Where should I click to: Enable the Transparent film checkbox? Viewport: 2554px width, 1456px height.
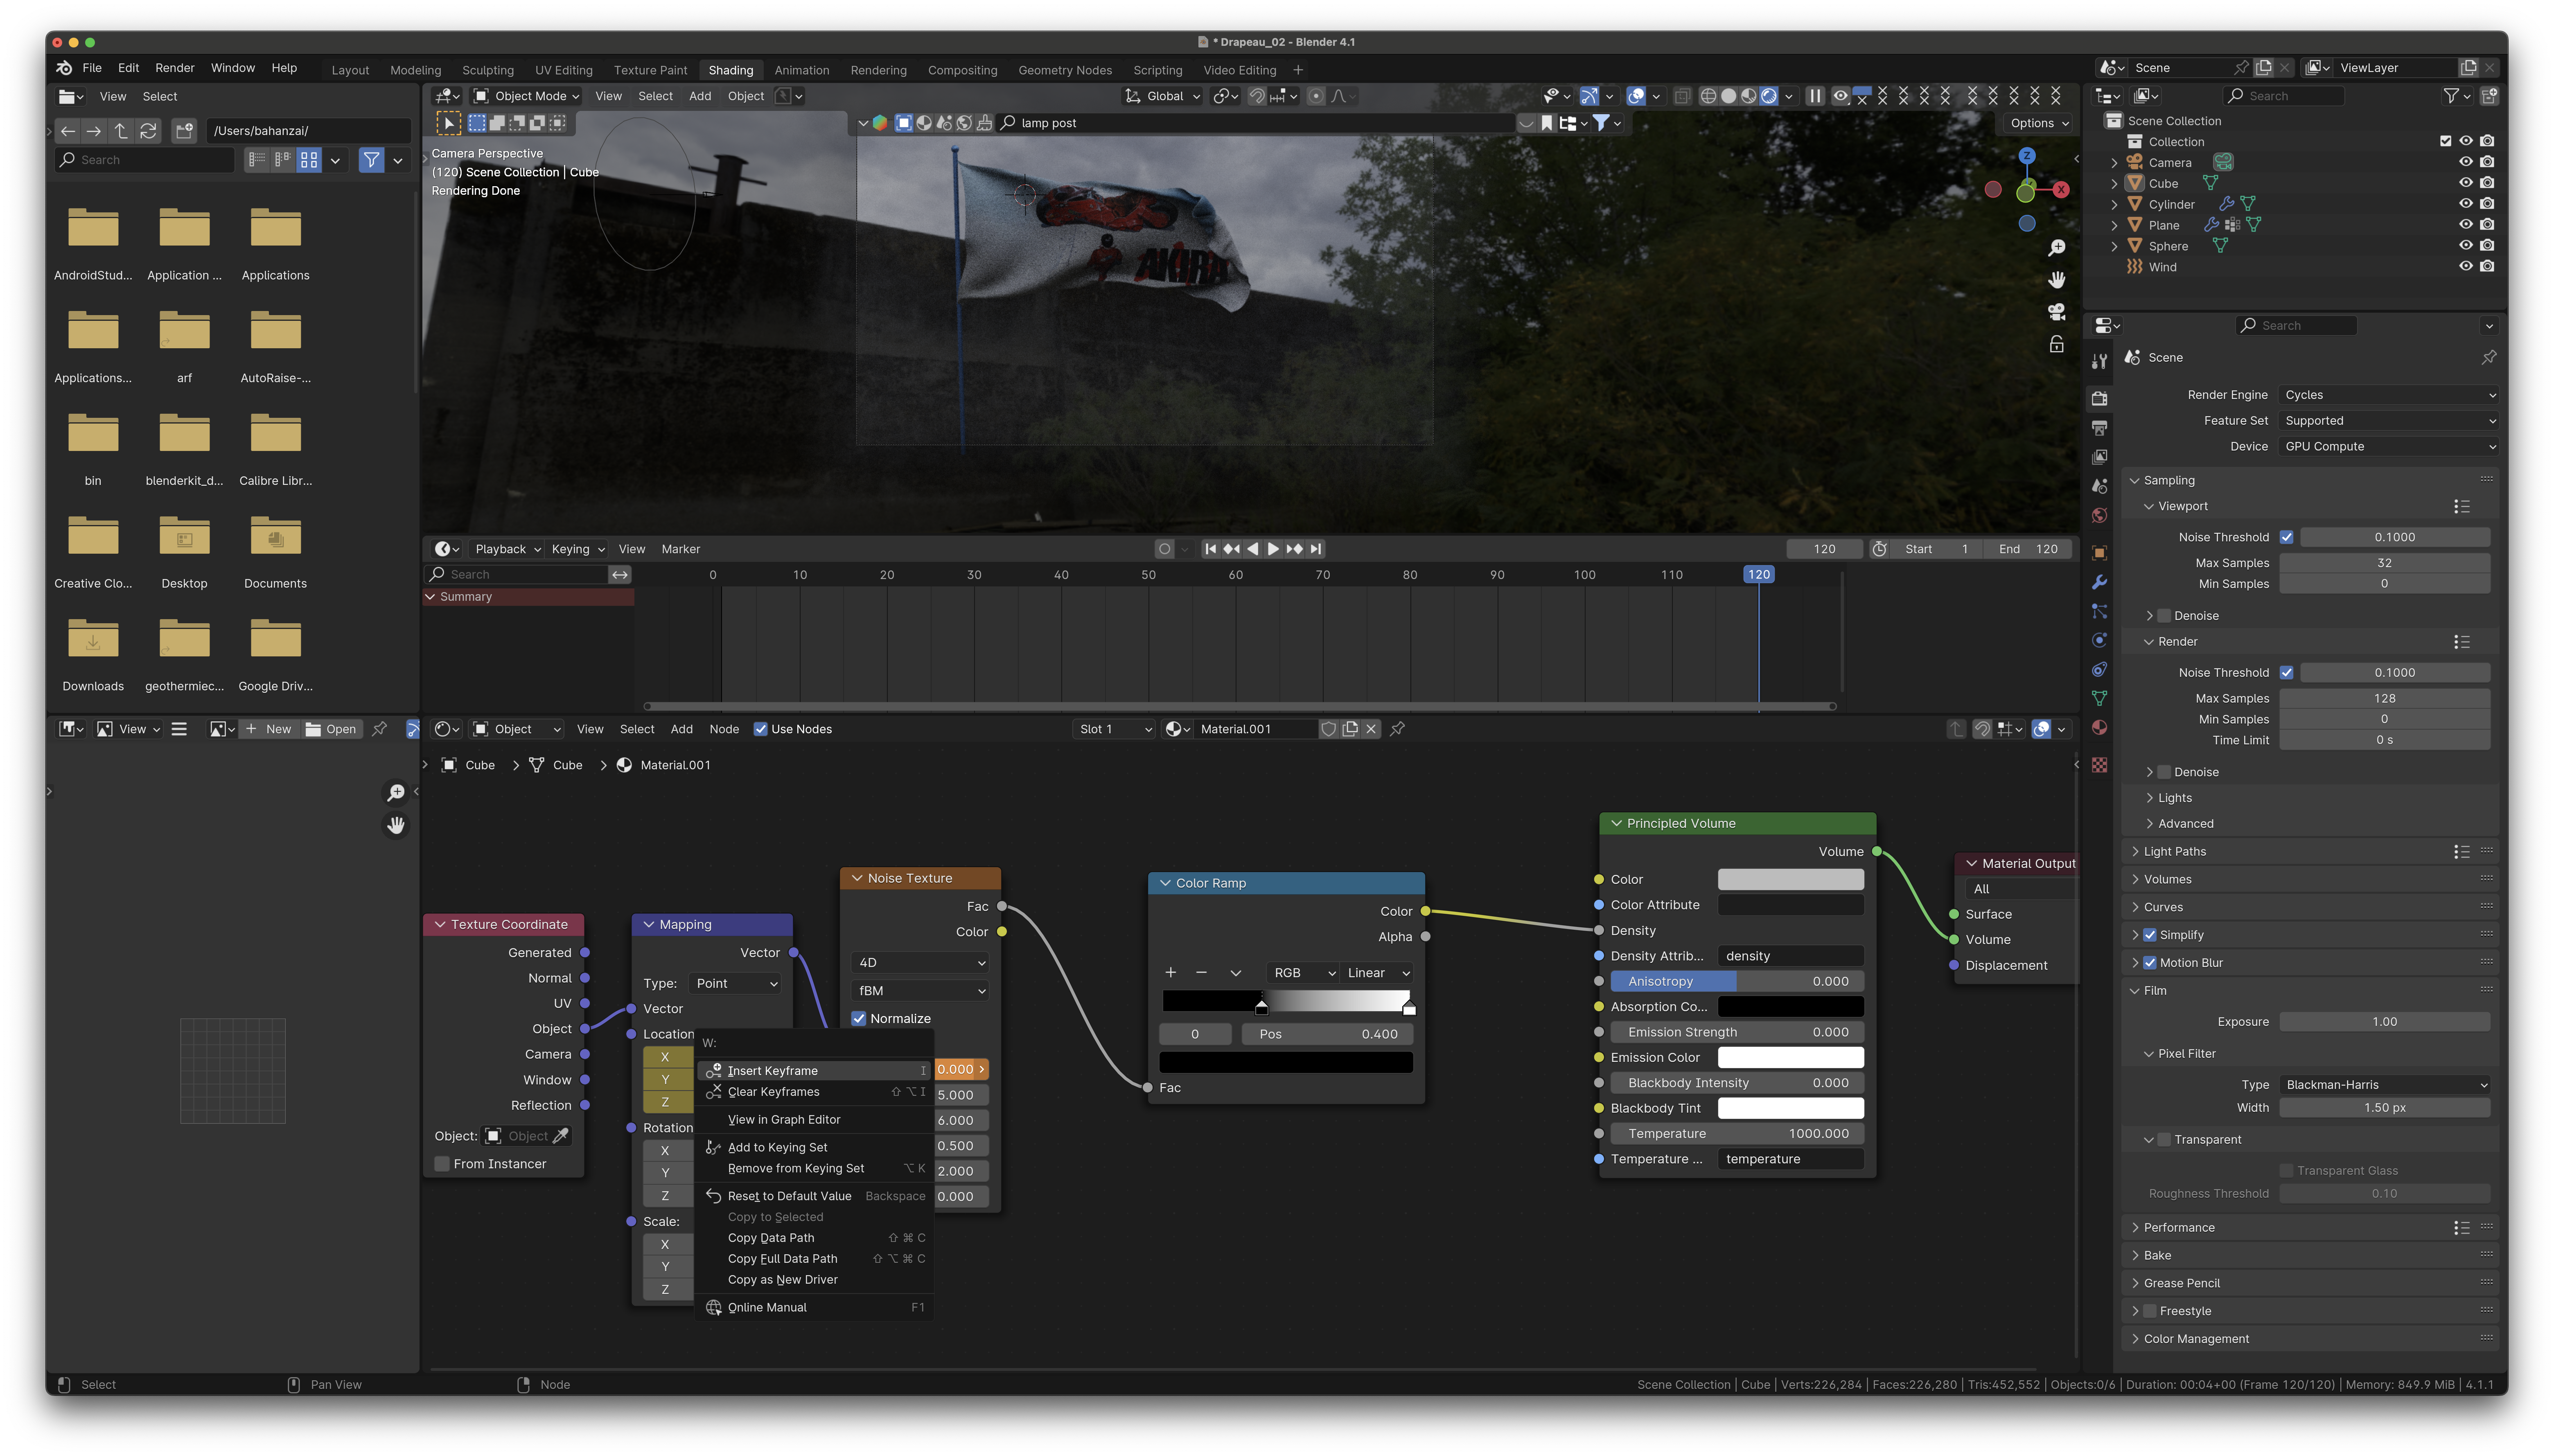coord(2164,1140)
